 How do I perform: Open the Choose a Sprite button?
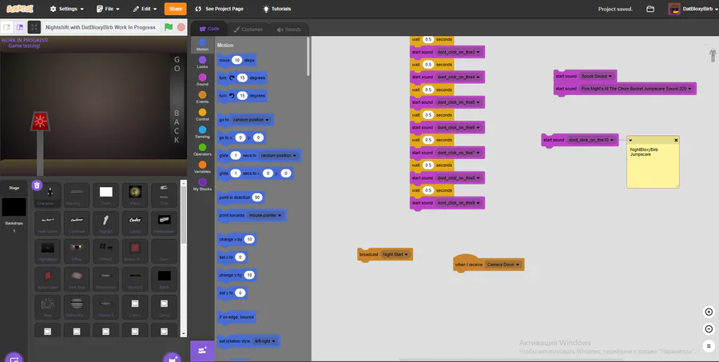[x=173, y=357]
